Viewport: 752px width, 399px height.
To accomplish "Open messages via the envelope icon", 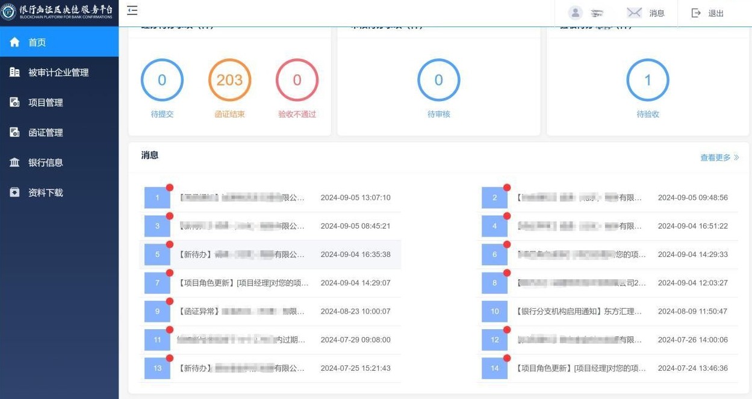I will [634, 13].
